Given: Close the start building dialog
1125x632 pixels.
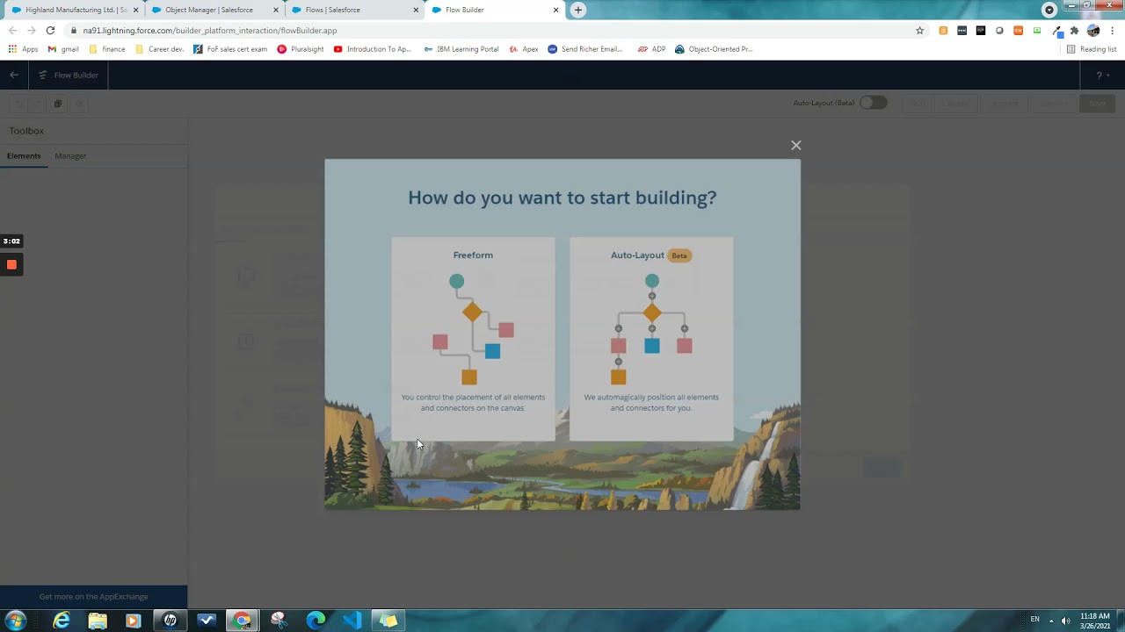Looking at the screenshot, I should 795,146.
